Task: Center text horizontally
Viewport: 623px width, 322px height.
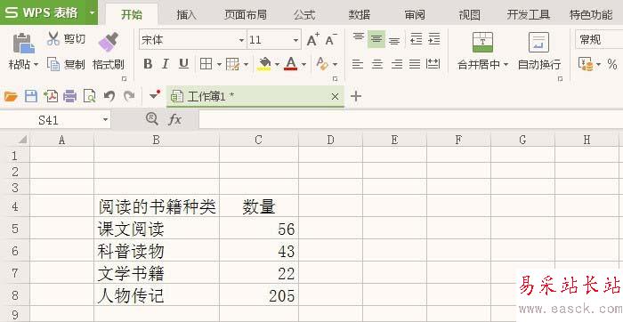Action: click(x=377, y=63)
